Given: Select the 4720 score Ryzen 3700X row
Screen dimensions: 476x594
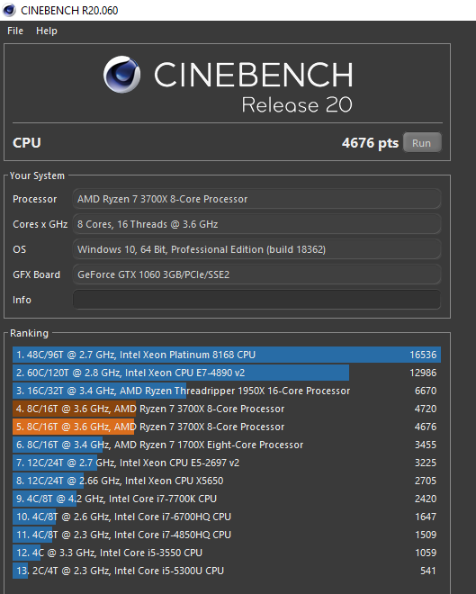Looking at the screenshot, I should pyautogui.click(x=227, y=409).
